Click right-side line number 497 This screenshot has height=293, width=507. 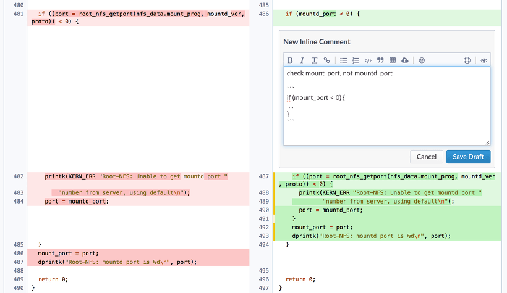(264, 288)
